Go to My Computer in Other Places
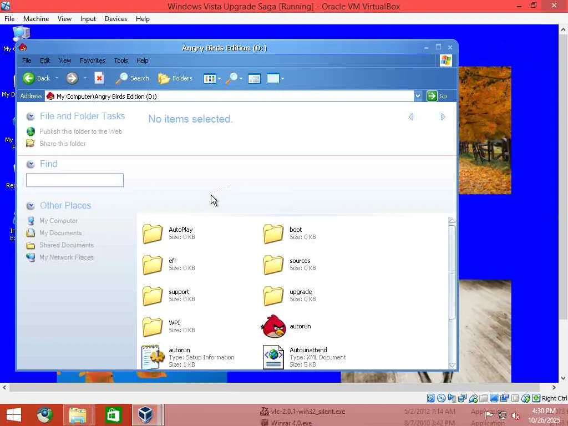Viewport: 568px width, 426px height. [x=58, y=221]
